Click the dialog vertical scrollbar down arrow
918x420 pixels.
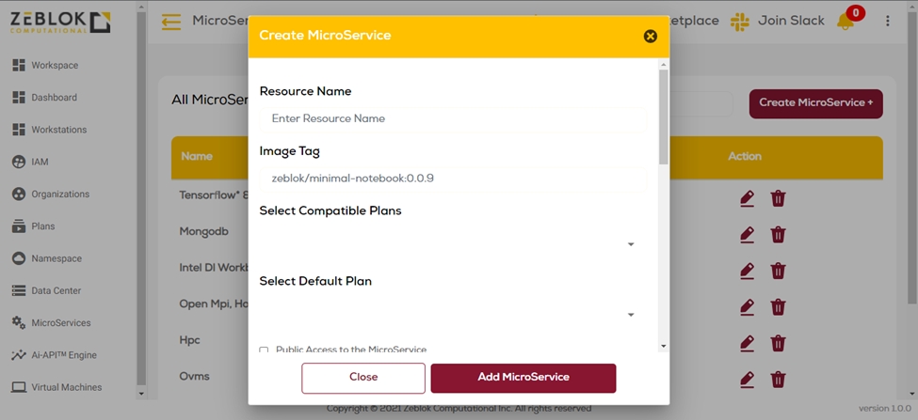663,346
